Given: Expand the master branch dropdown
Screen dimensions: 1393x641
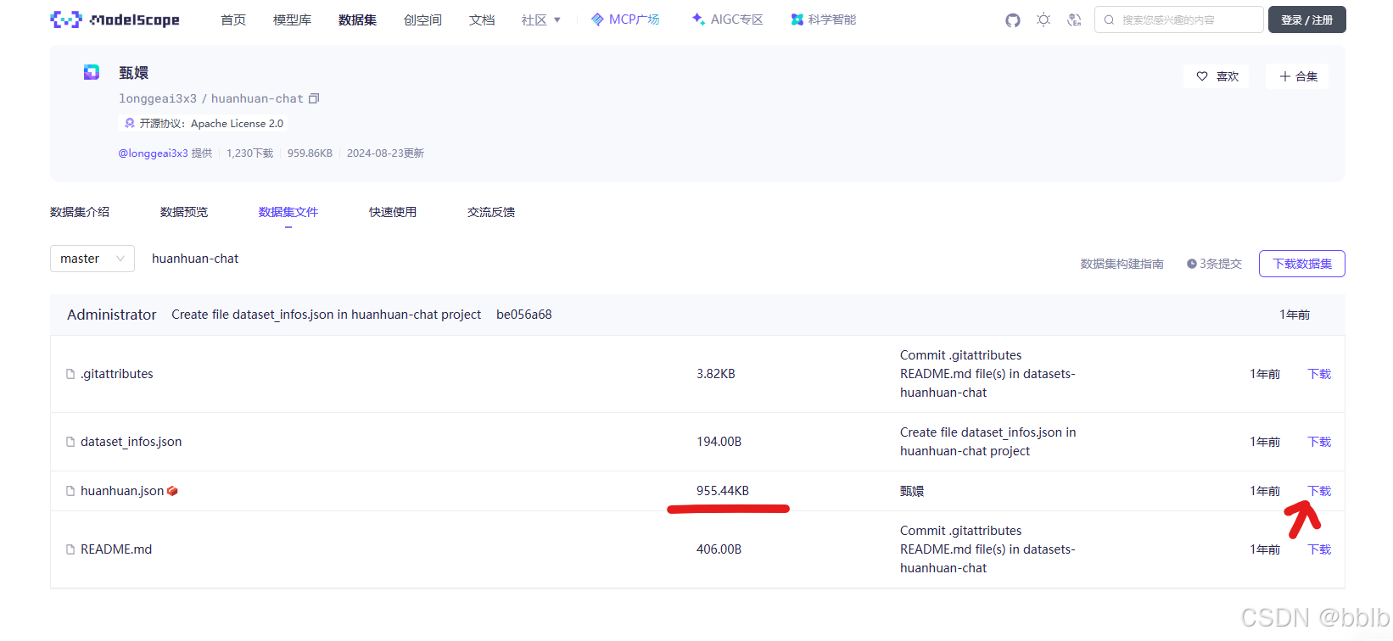Looking at the screenshot, I should 92,259.
